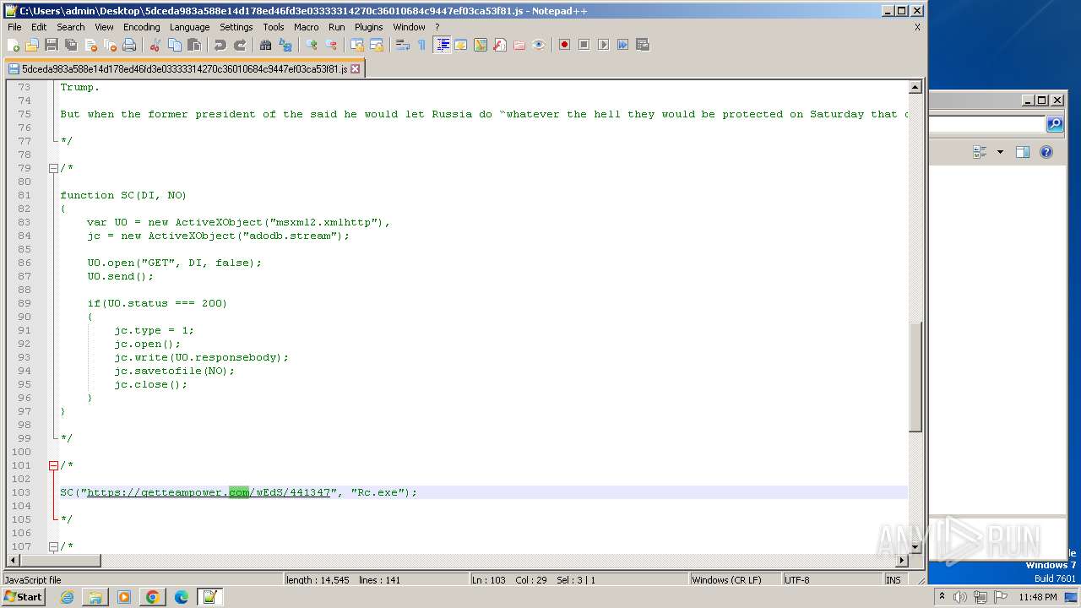Launch Internet Explorer from the taskbar
The height and width of the screenshot is (608, 1081).
[67, 597]
